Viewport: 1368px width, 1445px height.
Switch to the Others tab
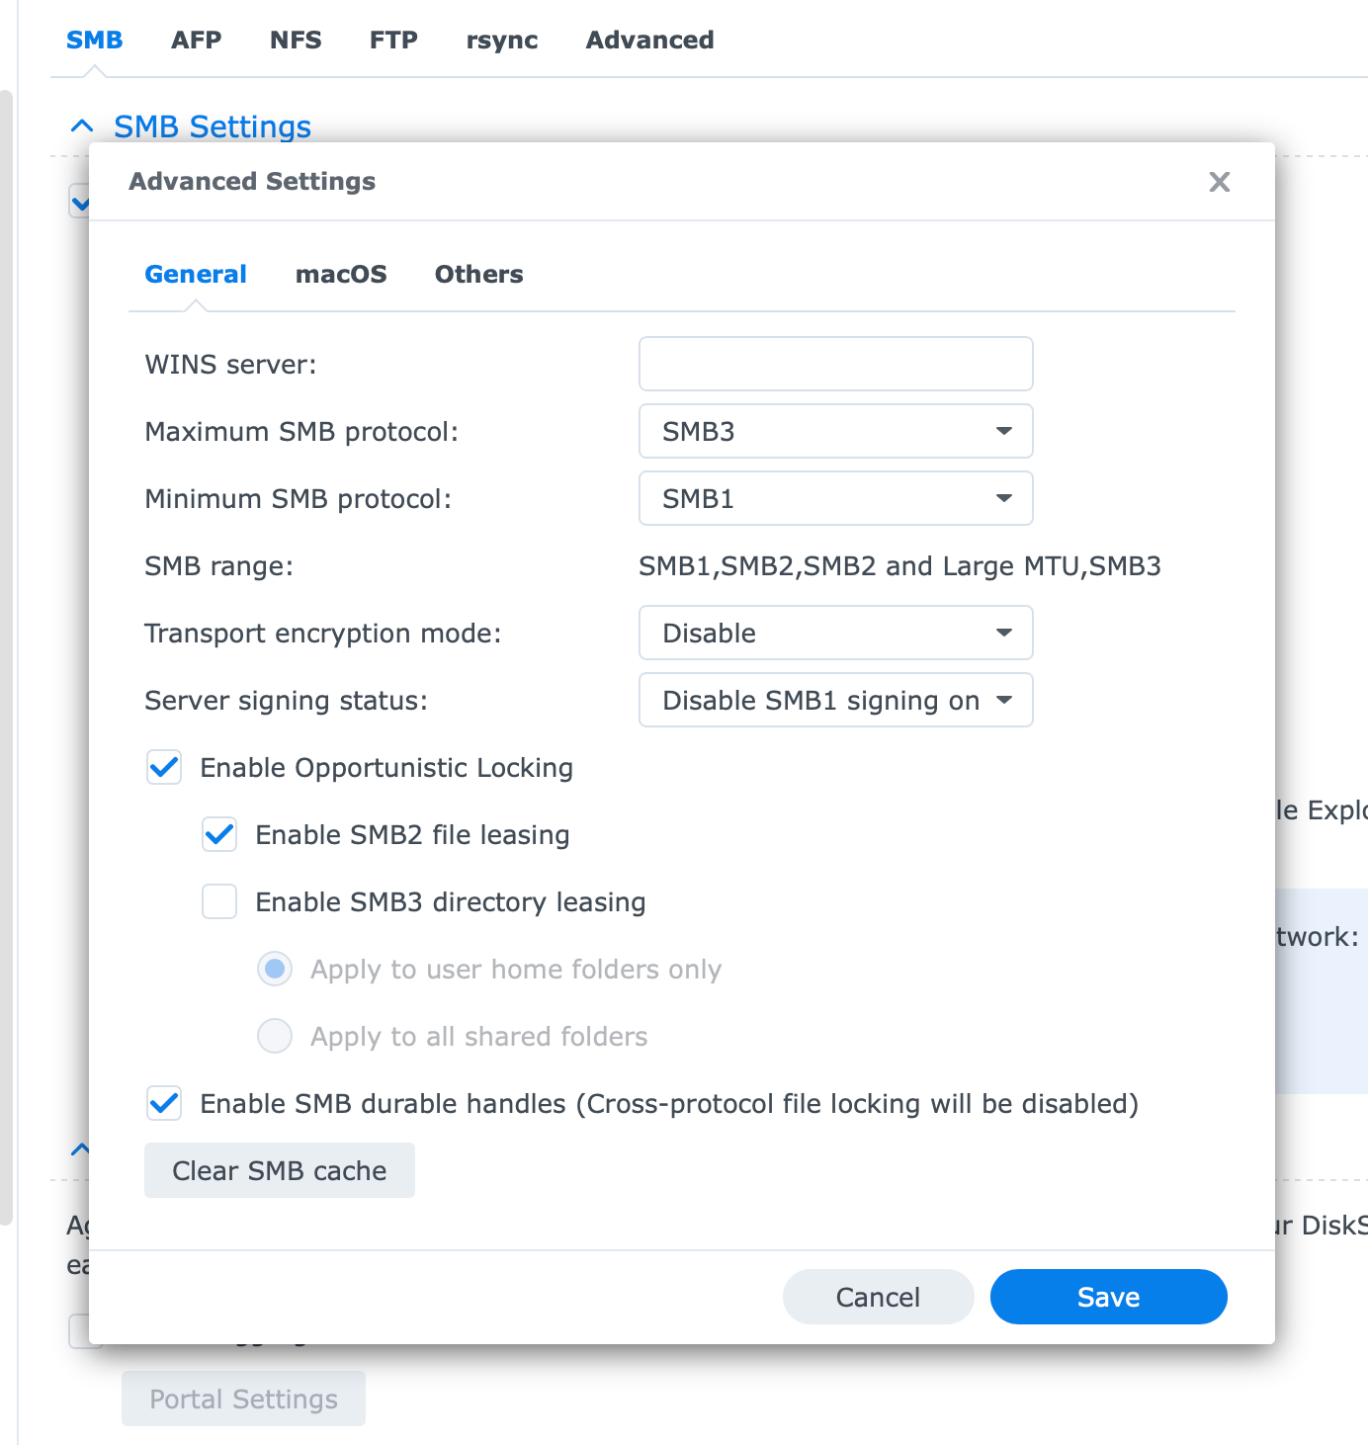coord(478,274)
